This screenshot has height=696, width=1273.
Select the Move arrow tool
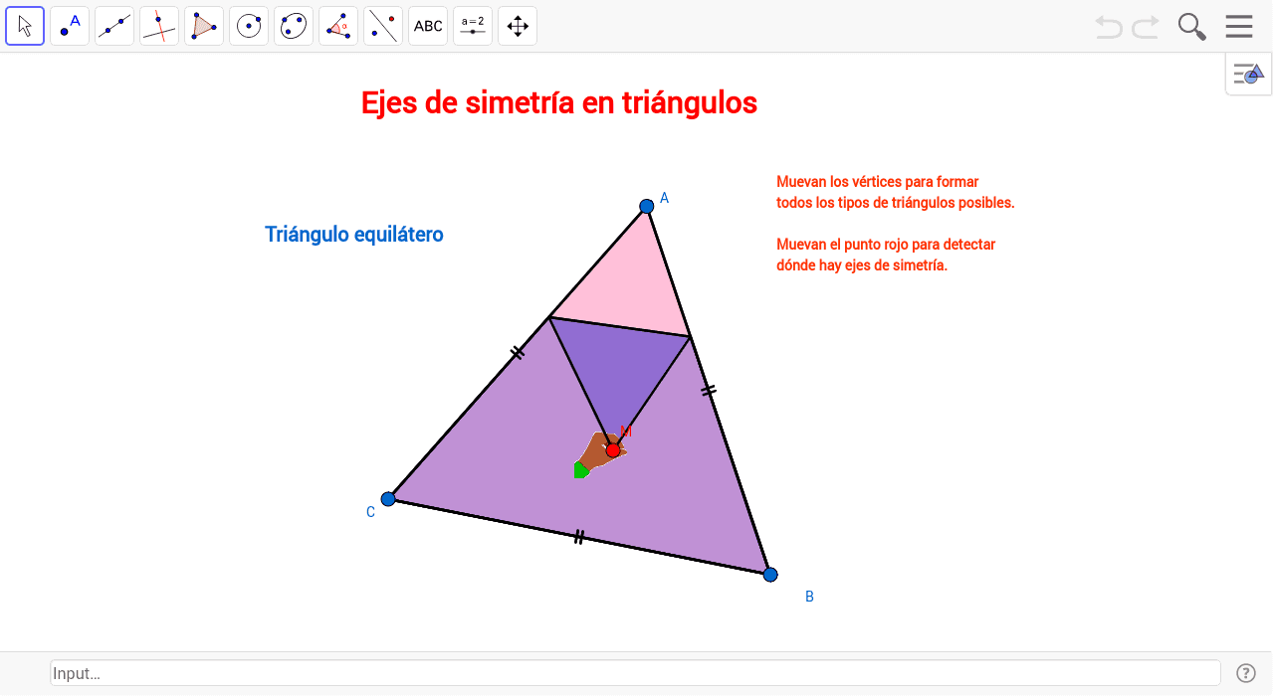point(25,26)
